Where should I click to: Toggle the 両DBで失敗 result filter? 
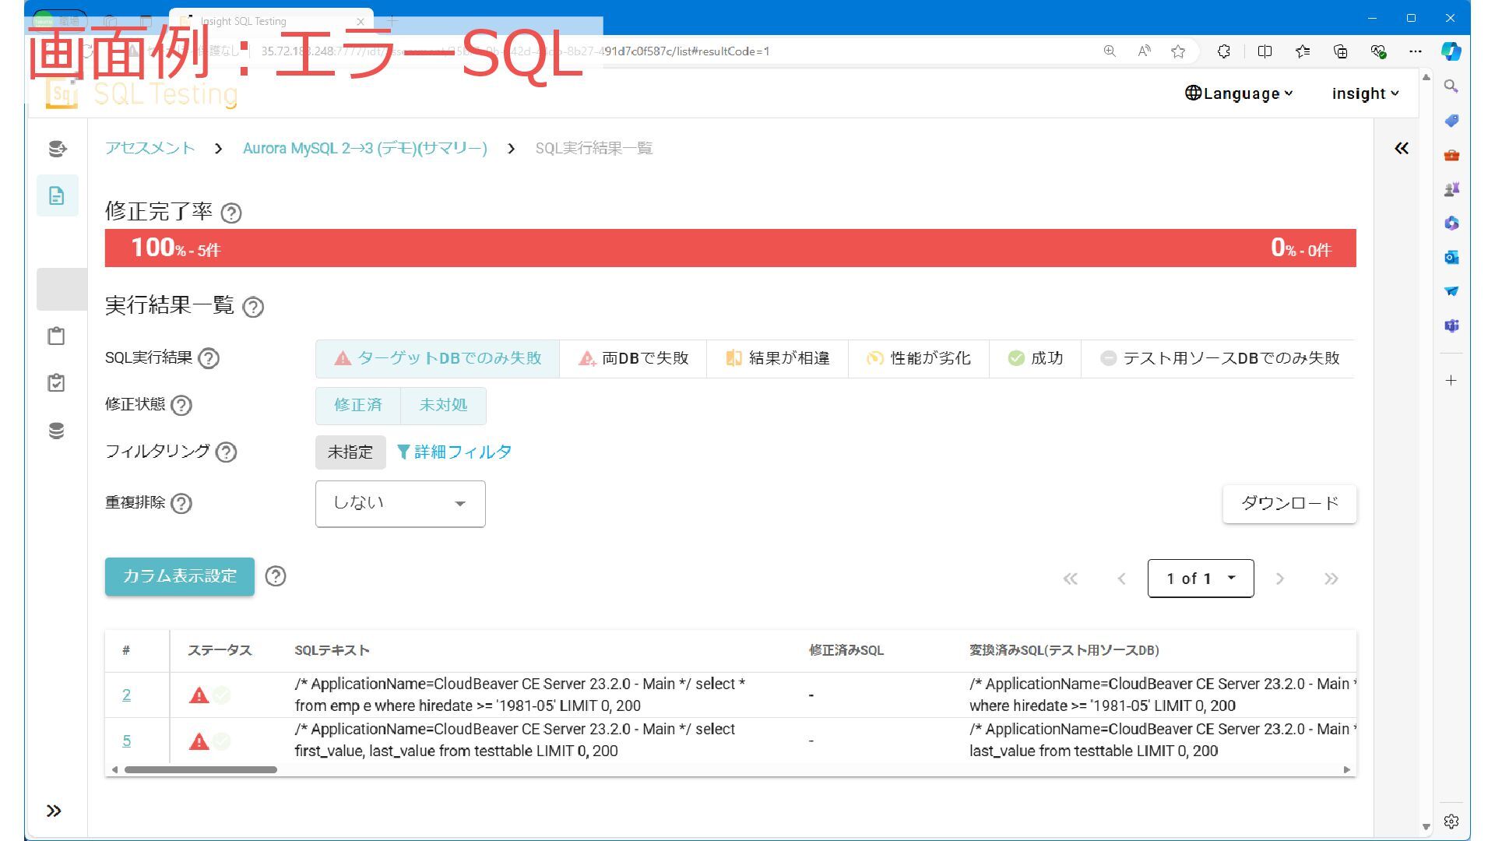633,358
